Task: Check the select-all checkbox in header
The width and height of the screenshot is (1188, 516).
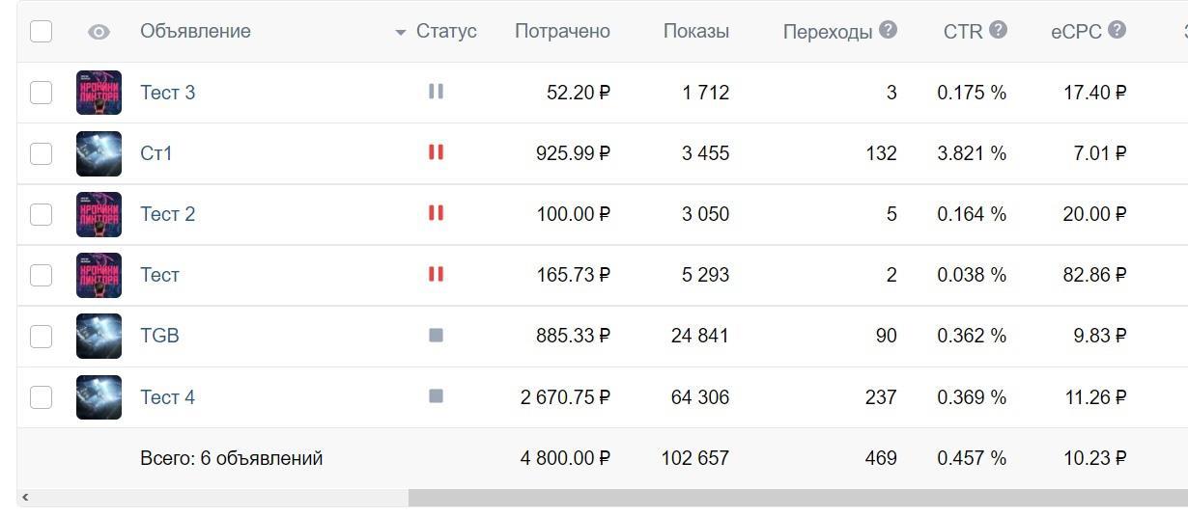Action: point(41,31)
